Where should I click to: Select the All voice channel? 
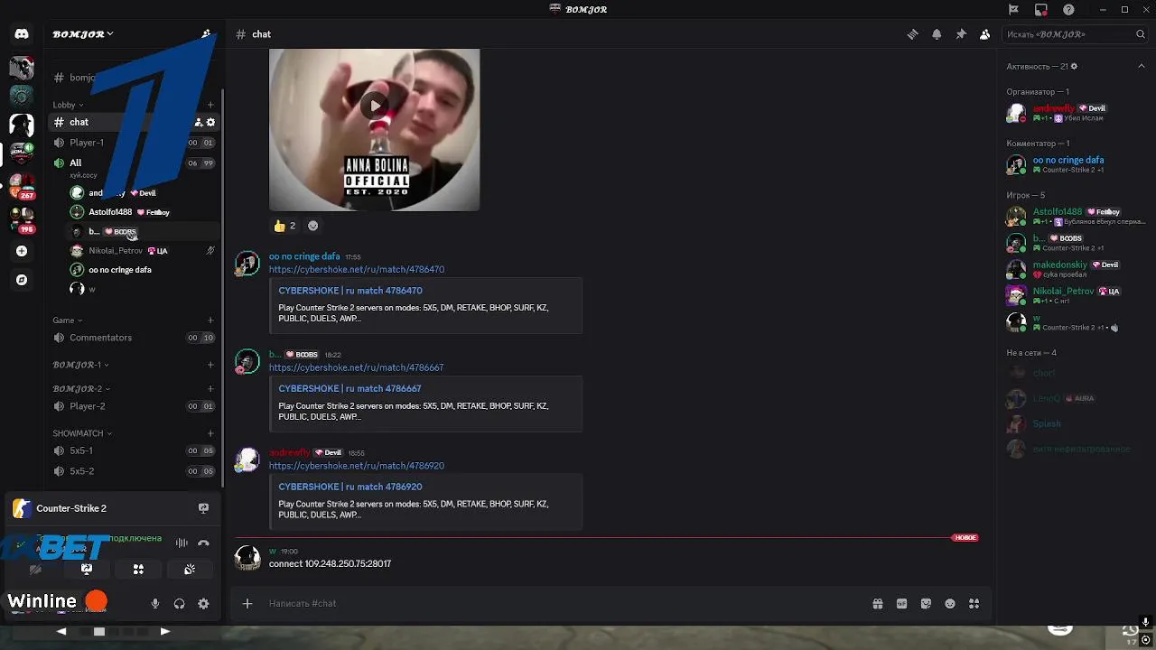click(134, 162)
